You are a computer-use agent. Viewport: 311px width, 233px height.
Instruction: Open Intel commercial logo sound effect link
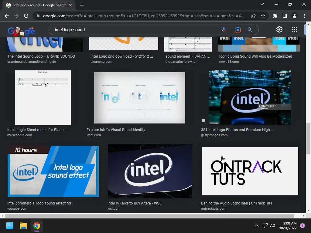pos(41,203)
